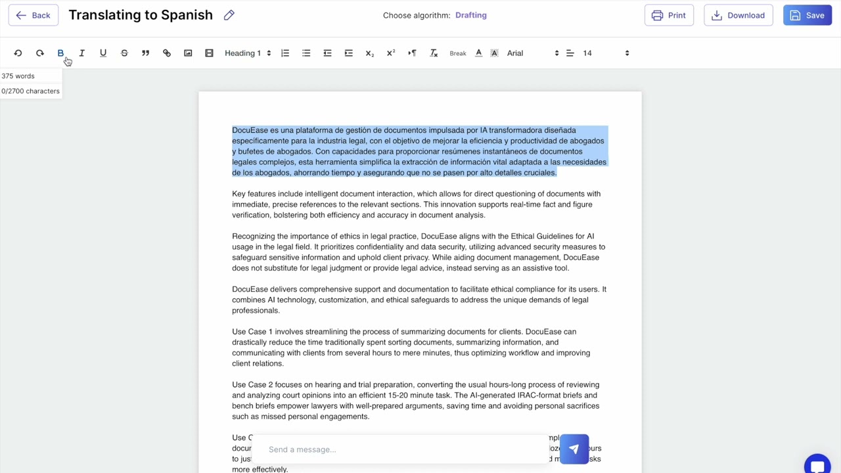Screen dimensions: 841x473
Task: Click paragraph starting 'Recognizing the importance'
Action: [x=419, y=252]
